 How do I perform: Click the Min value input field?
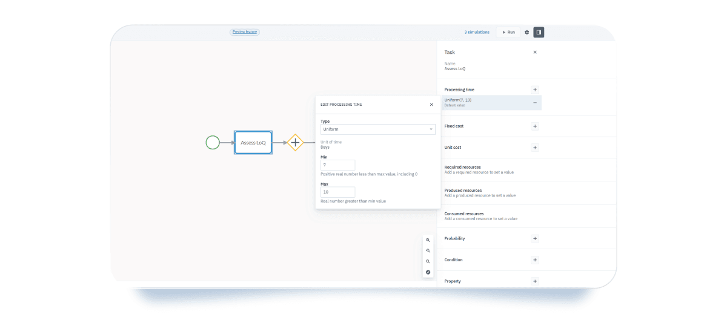(337, 165)
